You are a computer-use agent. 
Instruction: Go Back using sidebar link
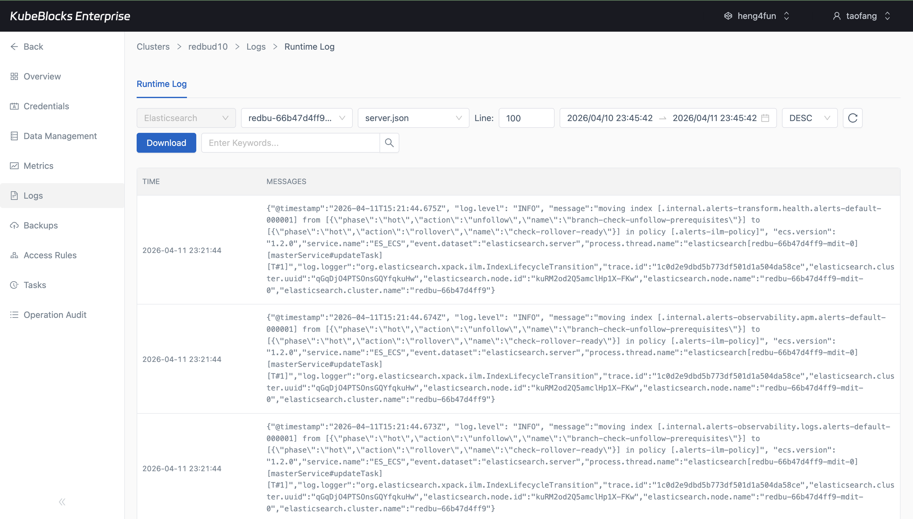click(x=62, y=47)
